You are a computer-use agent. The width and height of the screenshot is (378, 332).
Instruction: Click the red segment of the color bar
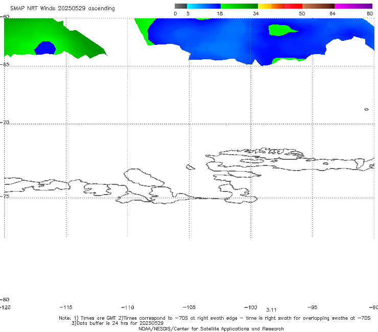293,6
